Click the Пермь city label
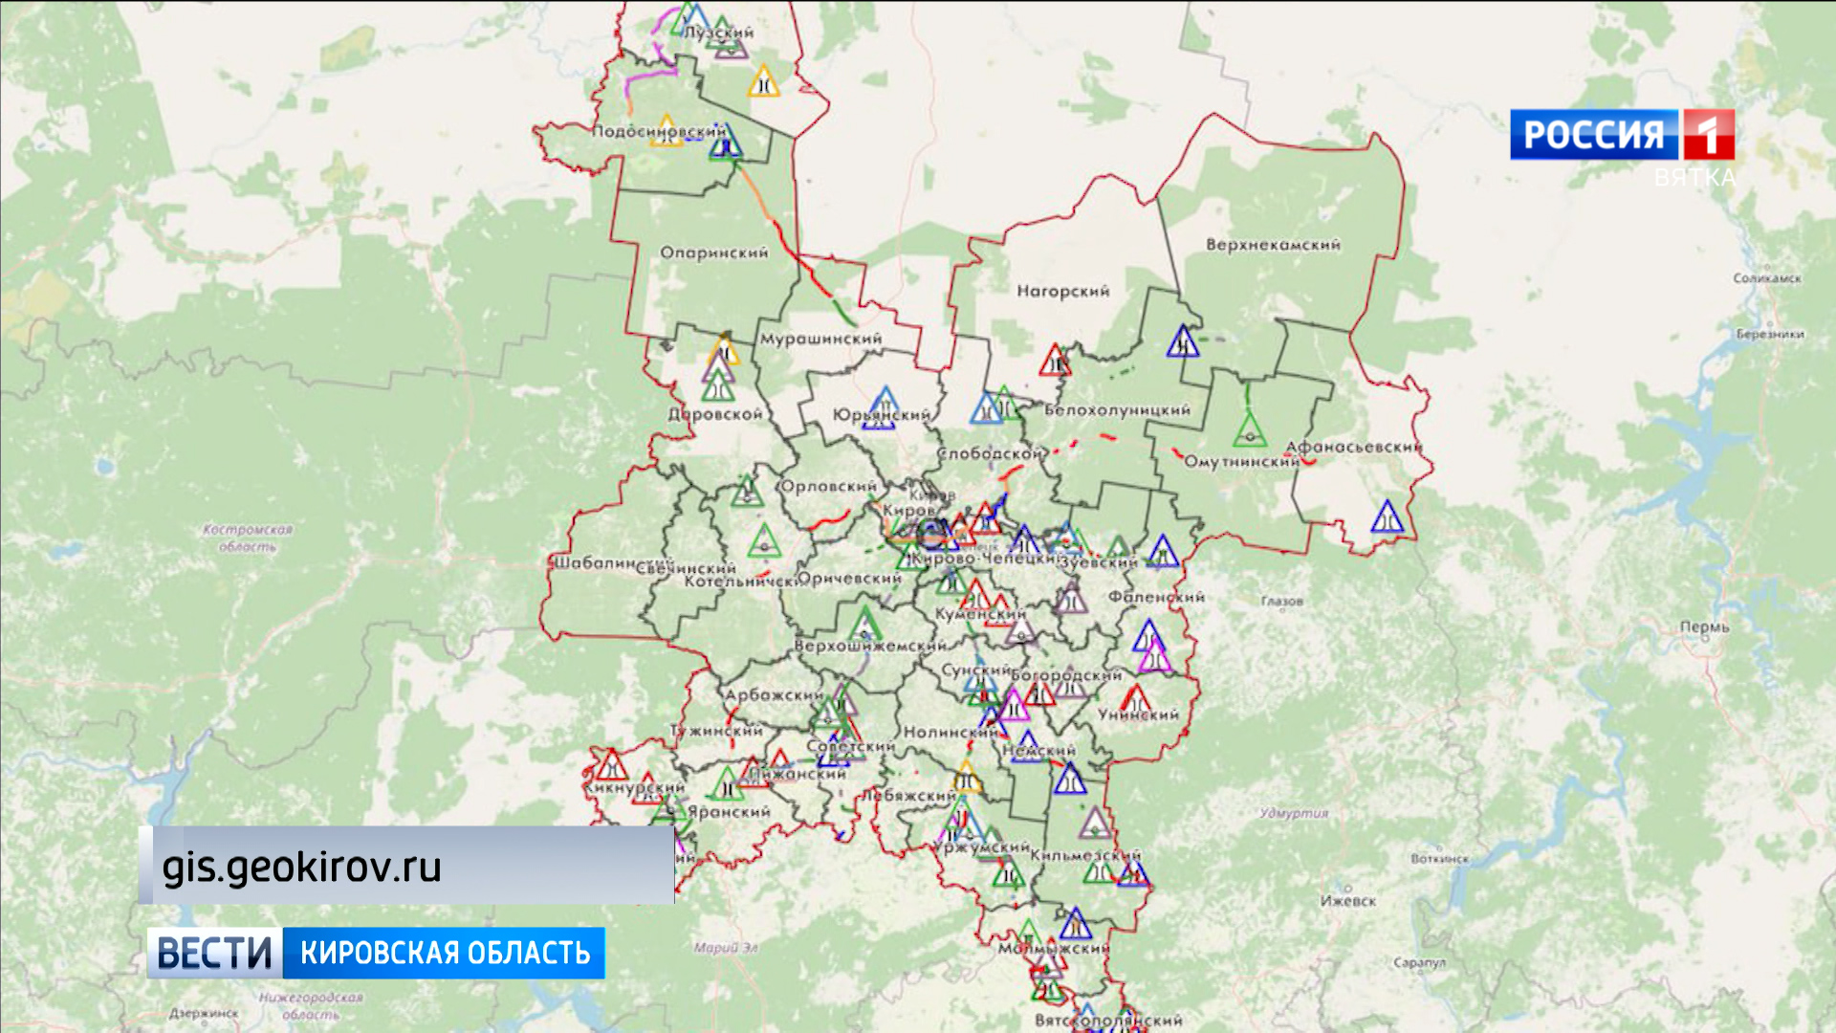1836x1033 pixels. [1704, 627]
